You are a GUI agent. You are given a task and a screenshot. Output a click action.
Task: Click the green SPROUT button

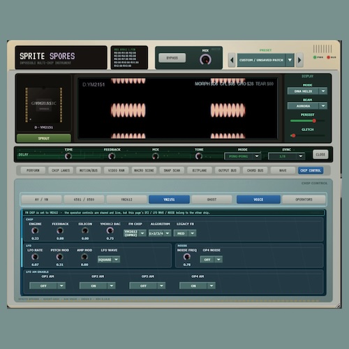(44, 138)
